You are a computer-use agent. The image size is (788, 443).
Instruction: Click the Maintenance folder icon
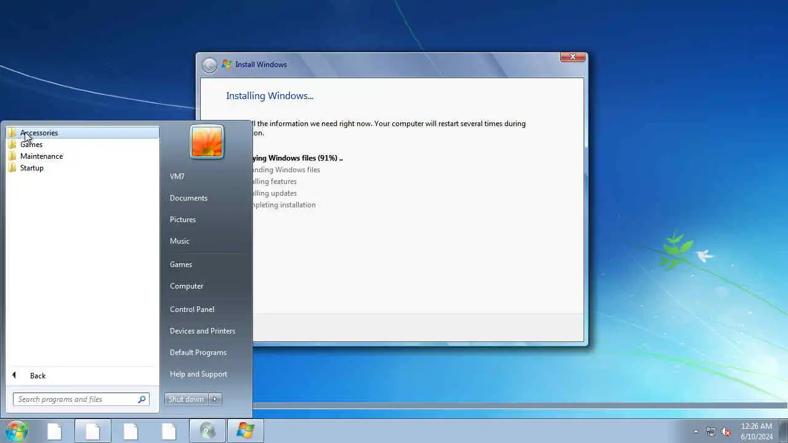(12, 156)
